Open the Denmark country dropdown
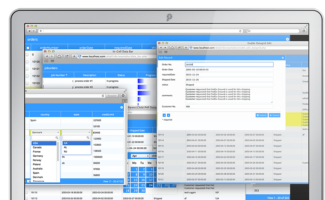The image size is (325, 200). click(45, 132)
